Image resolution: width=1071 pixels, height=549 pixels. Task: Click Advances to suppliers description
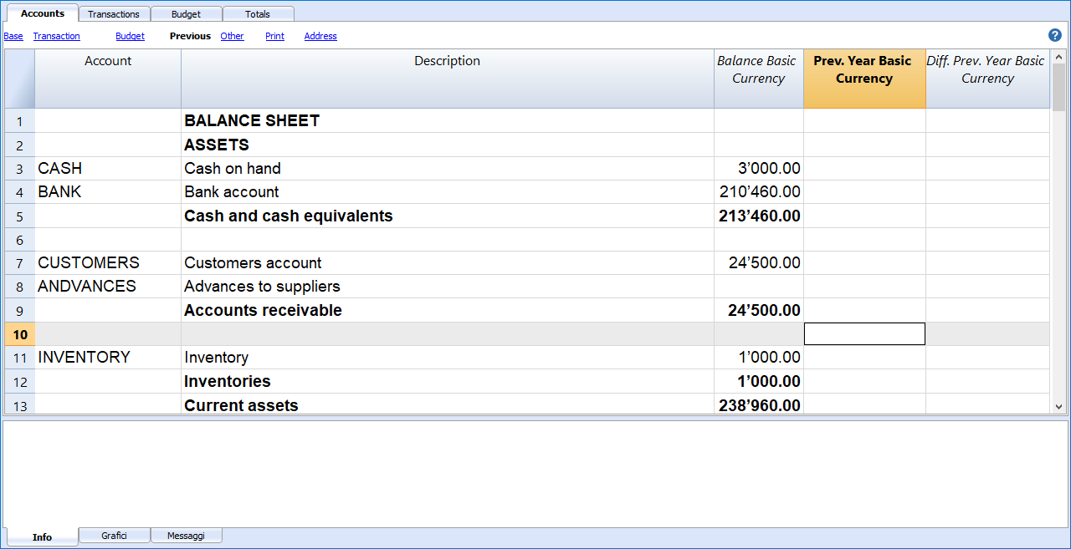click(x=448, y=287)
